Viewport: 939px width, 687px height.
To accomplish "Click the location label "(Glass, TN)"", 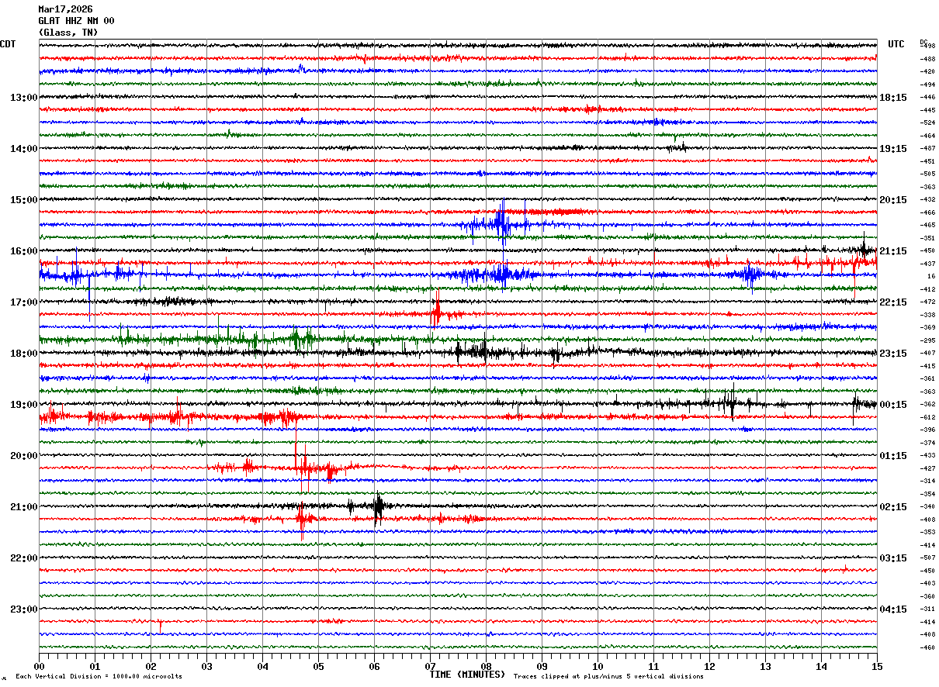I will pos(68,33).
